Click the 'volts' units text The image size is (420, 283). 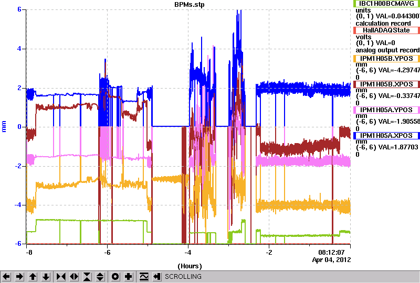coord(363,37)
